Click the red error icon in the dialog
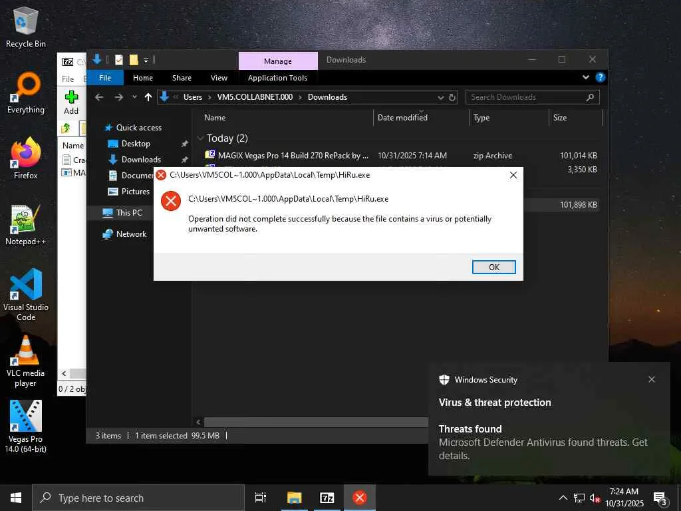The width and height of the screenshot is (681, 511). pos(171,201)
